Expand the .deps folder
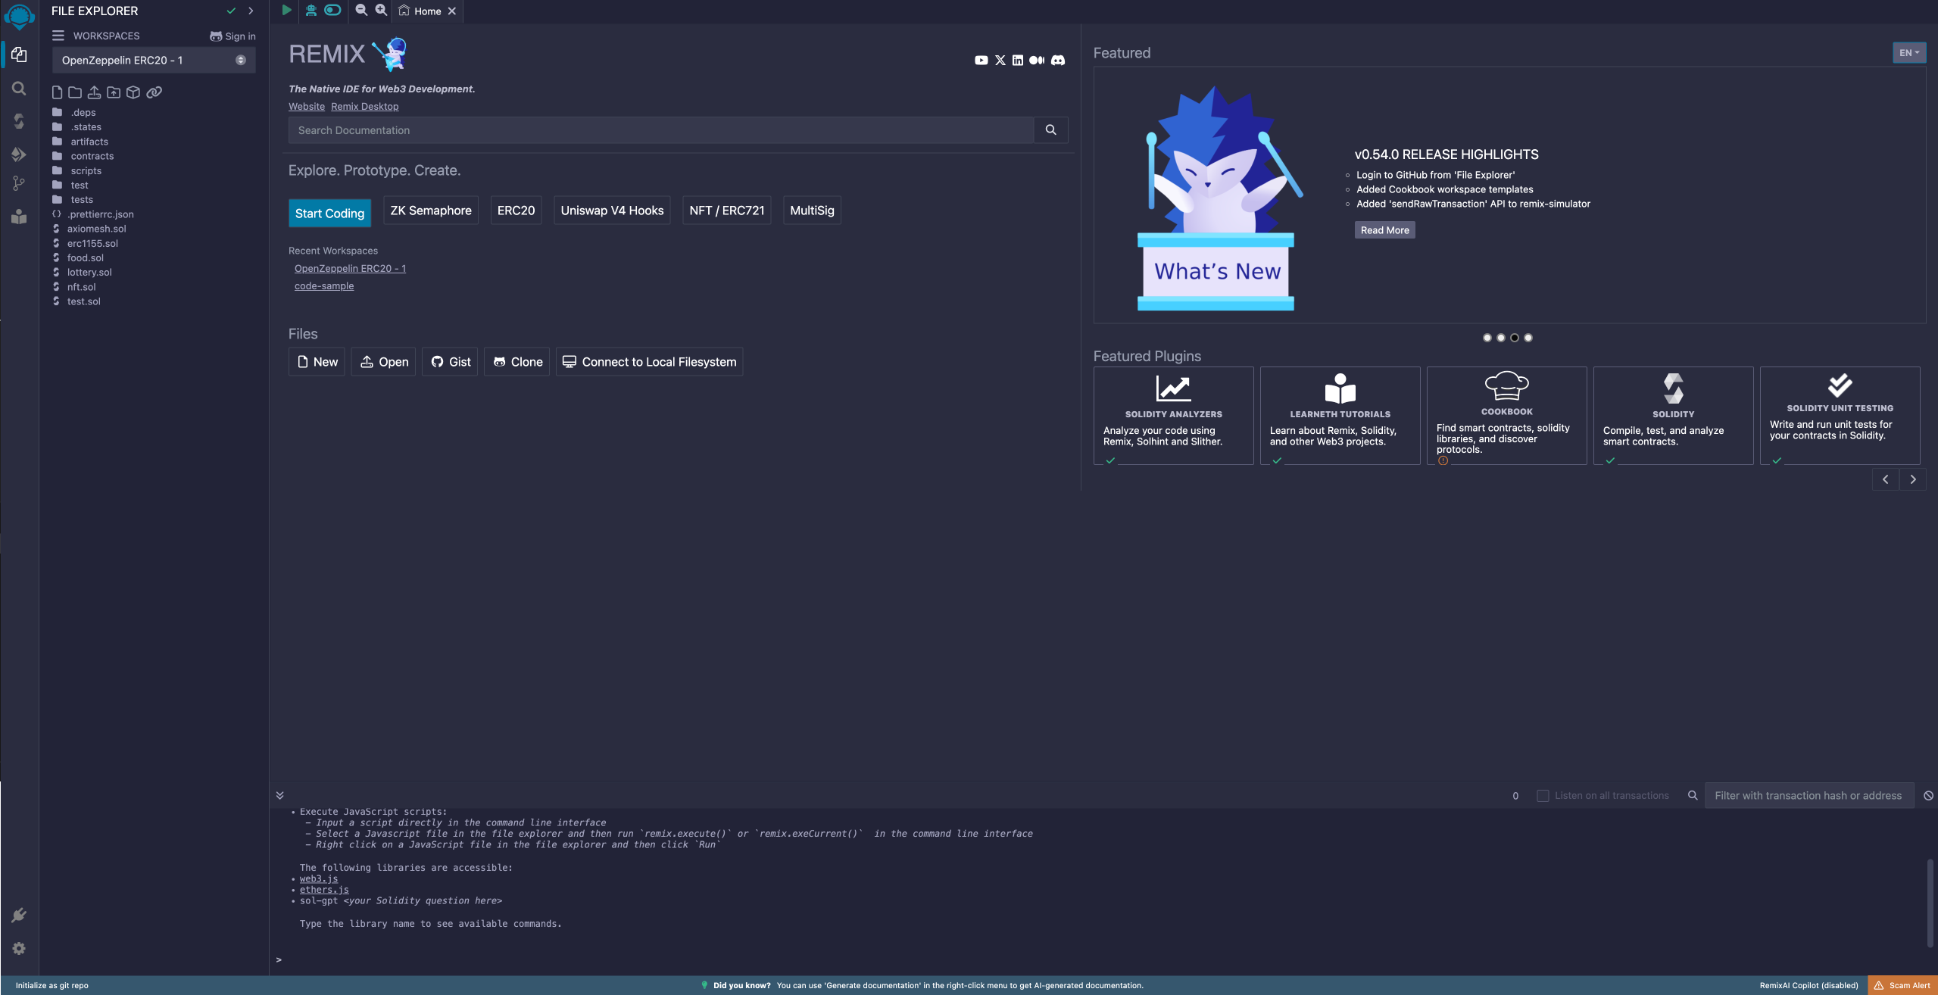 83,113
